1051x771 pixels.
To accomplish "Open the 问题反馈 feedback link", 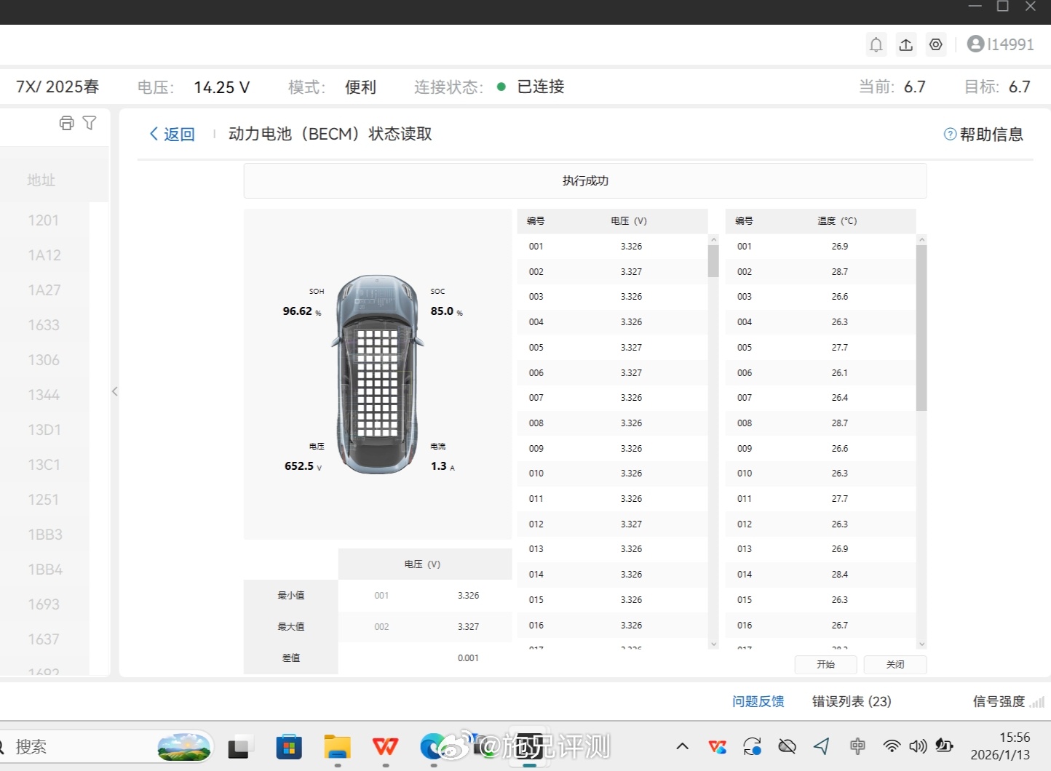I will (758, 701).
